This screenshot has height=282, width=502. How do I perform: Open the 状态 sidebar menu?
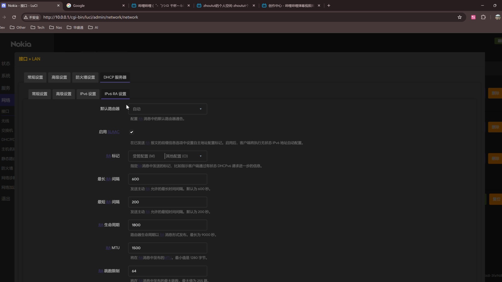click(6, 63)
